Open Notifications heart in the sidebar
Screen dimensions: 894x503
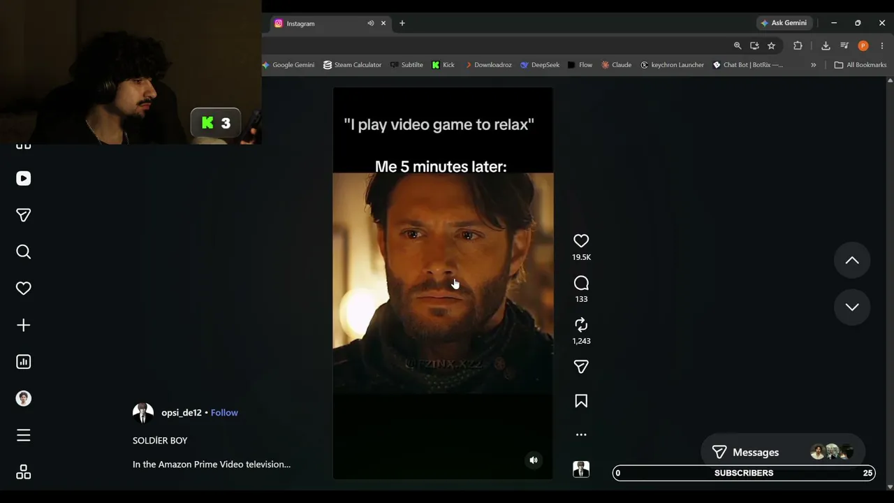click(x=24, y=289)
